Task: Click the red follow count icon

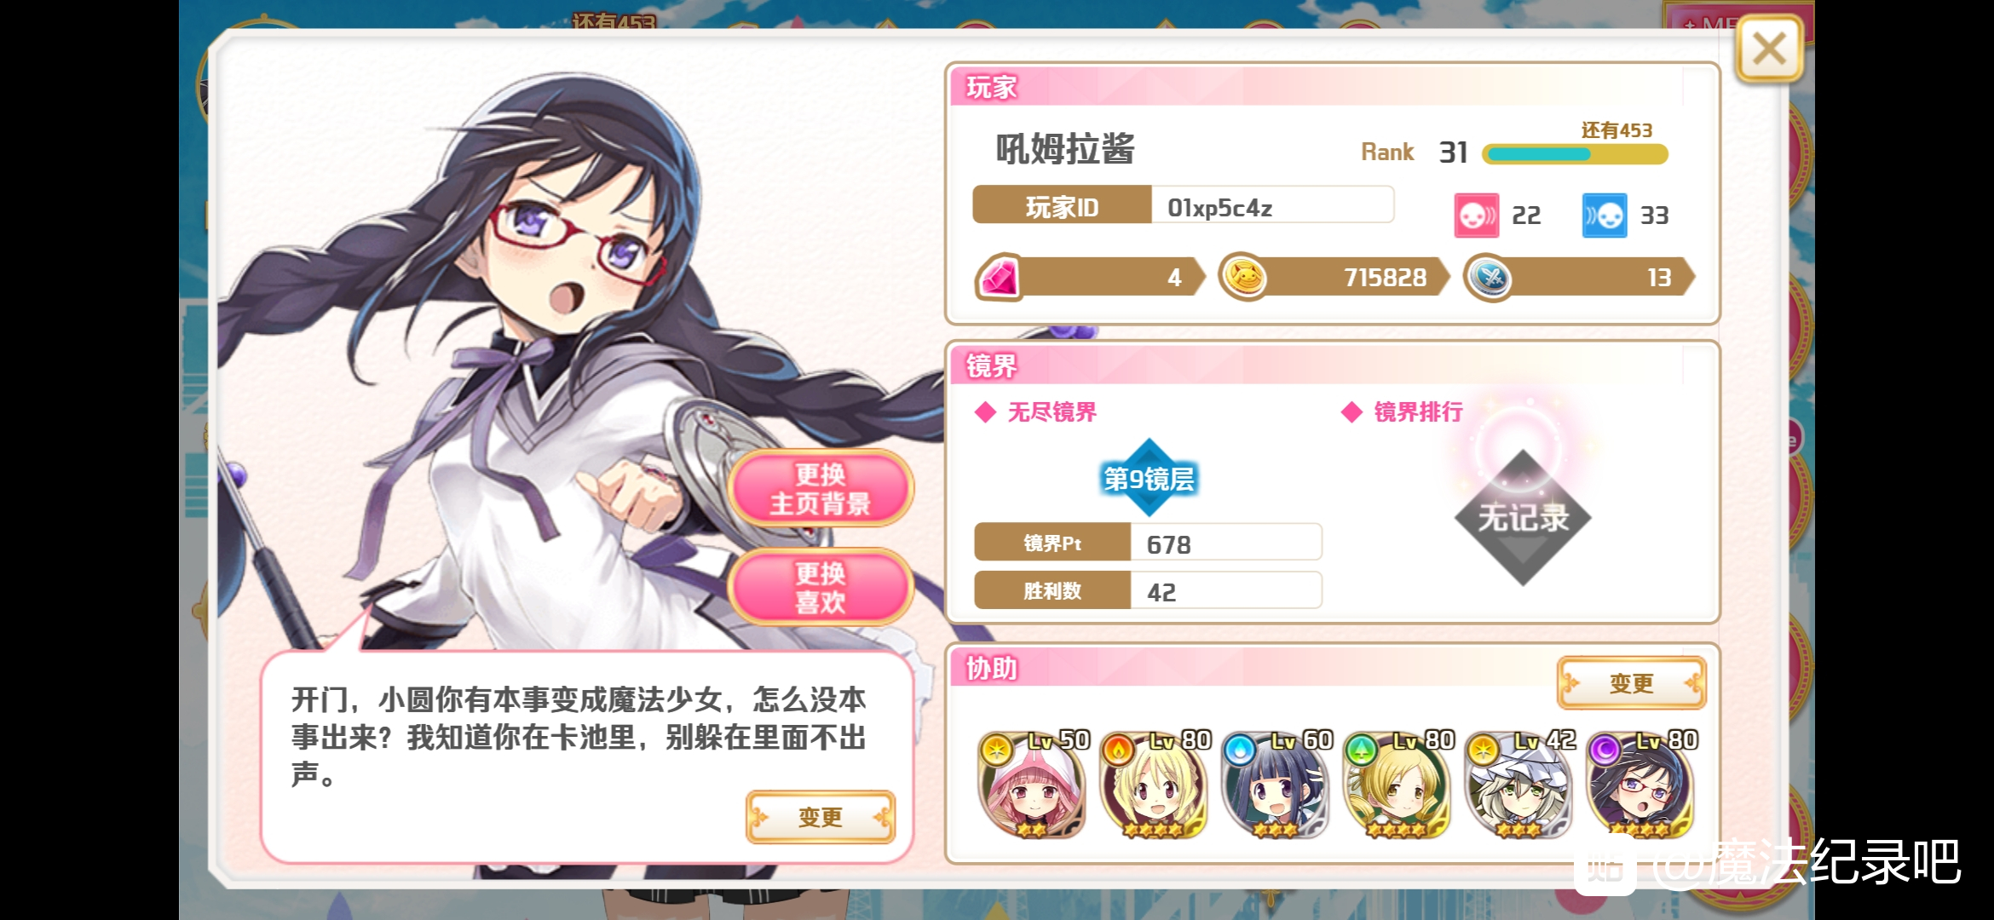Action: (1477, 216)
